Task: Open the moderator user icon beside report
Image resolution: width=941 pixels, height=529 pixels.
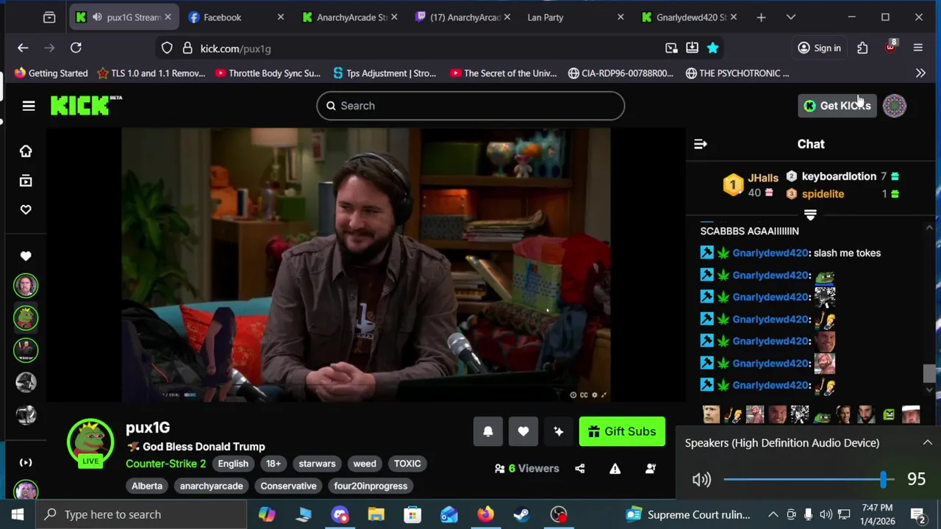Action: pyautogui.click(x=651, y=468)
